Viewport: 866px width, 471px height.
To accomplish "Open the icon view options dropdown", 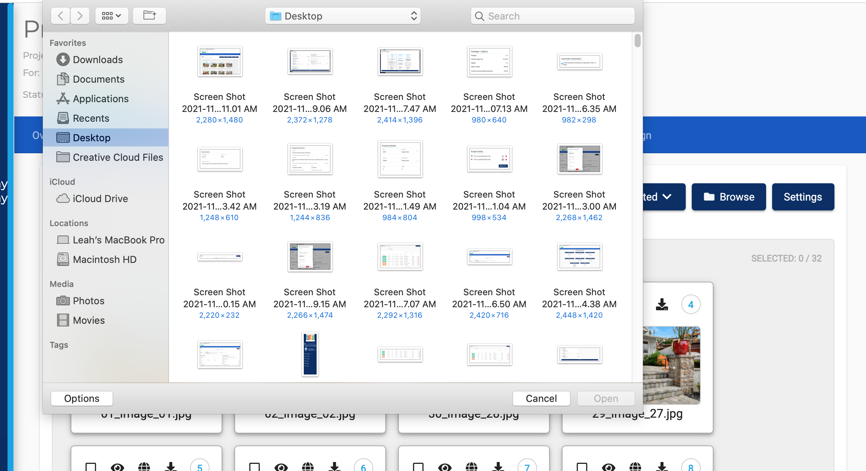I will tap(112, 16).
